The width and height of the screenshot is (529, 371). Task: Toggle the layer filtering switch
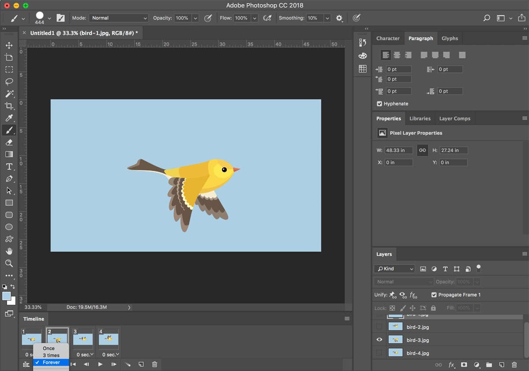tap(479, 268)
